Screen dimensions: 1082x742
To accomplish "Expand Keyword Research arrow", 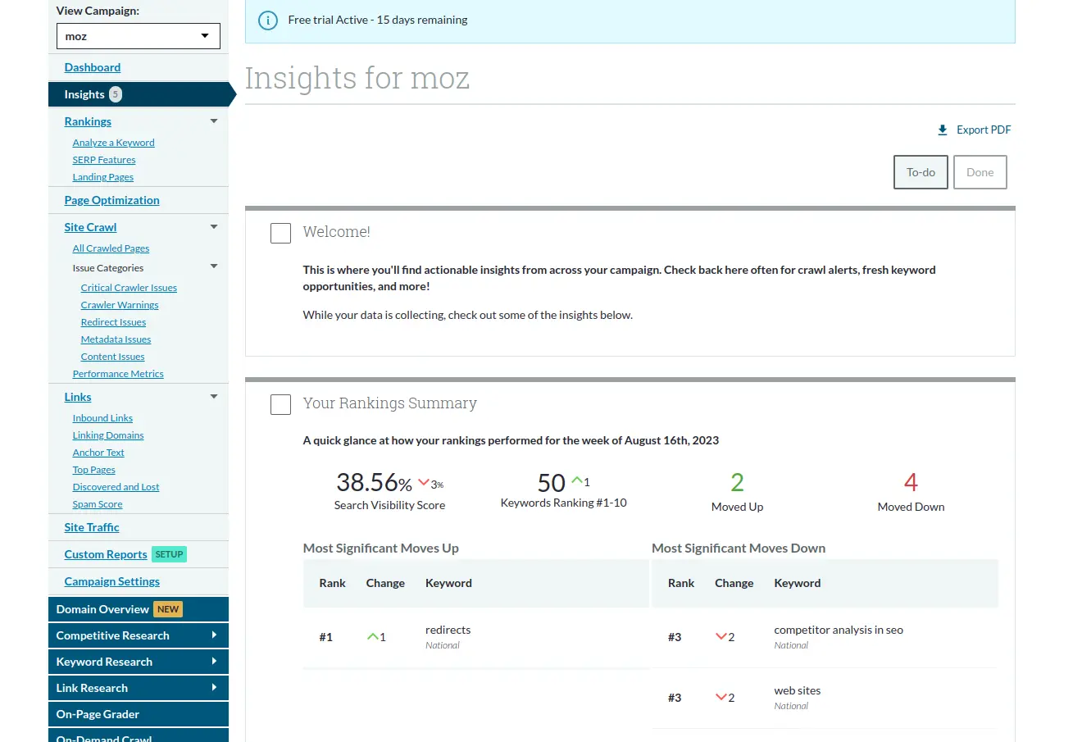I will pos(214,661).
